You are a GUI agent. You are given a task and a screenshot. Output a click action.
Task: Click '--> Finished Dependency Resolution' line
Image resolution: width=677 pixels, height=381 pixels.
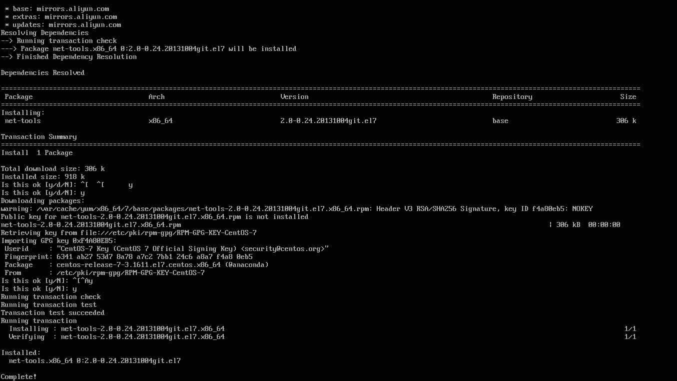pyautogui.click(x=69, y=56)
